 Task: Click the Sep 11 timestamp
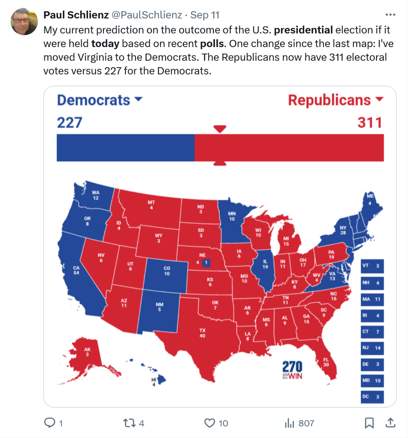205,15
